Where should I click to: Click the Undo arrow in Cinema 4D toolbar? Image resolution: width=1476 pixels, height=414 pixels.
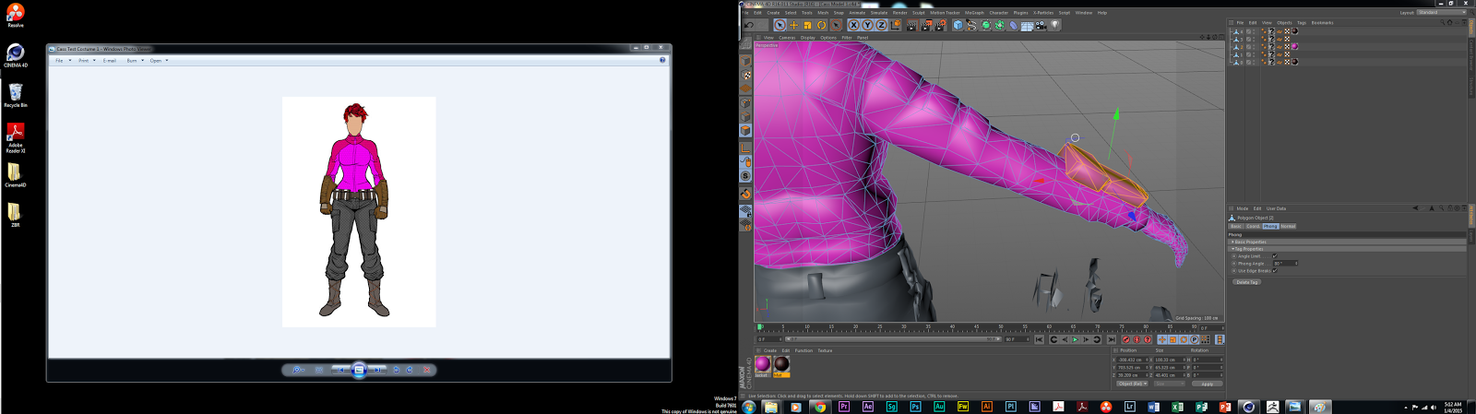pyautogui.click(x=748, y=25)
